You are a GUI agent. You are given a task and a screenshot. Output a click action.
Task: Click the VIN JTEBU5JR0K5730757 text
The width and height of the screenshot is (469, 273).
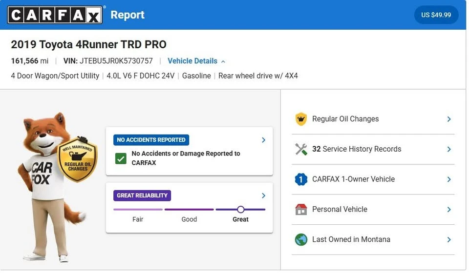click(x=108, y=61)
